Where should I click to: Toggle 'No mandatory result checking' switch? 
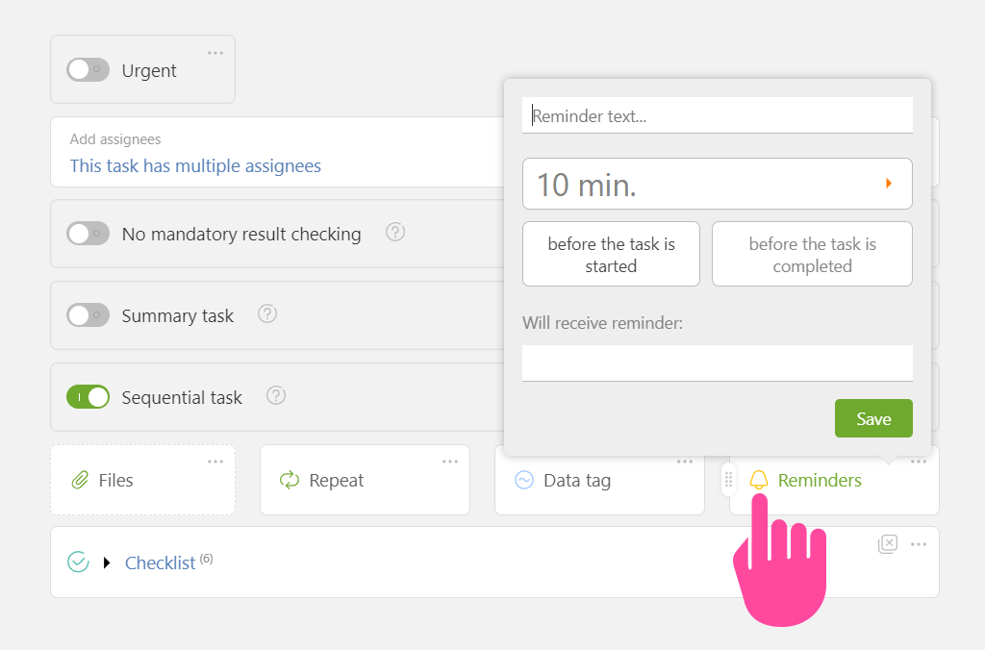point(88,234)
